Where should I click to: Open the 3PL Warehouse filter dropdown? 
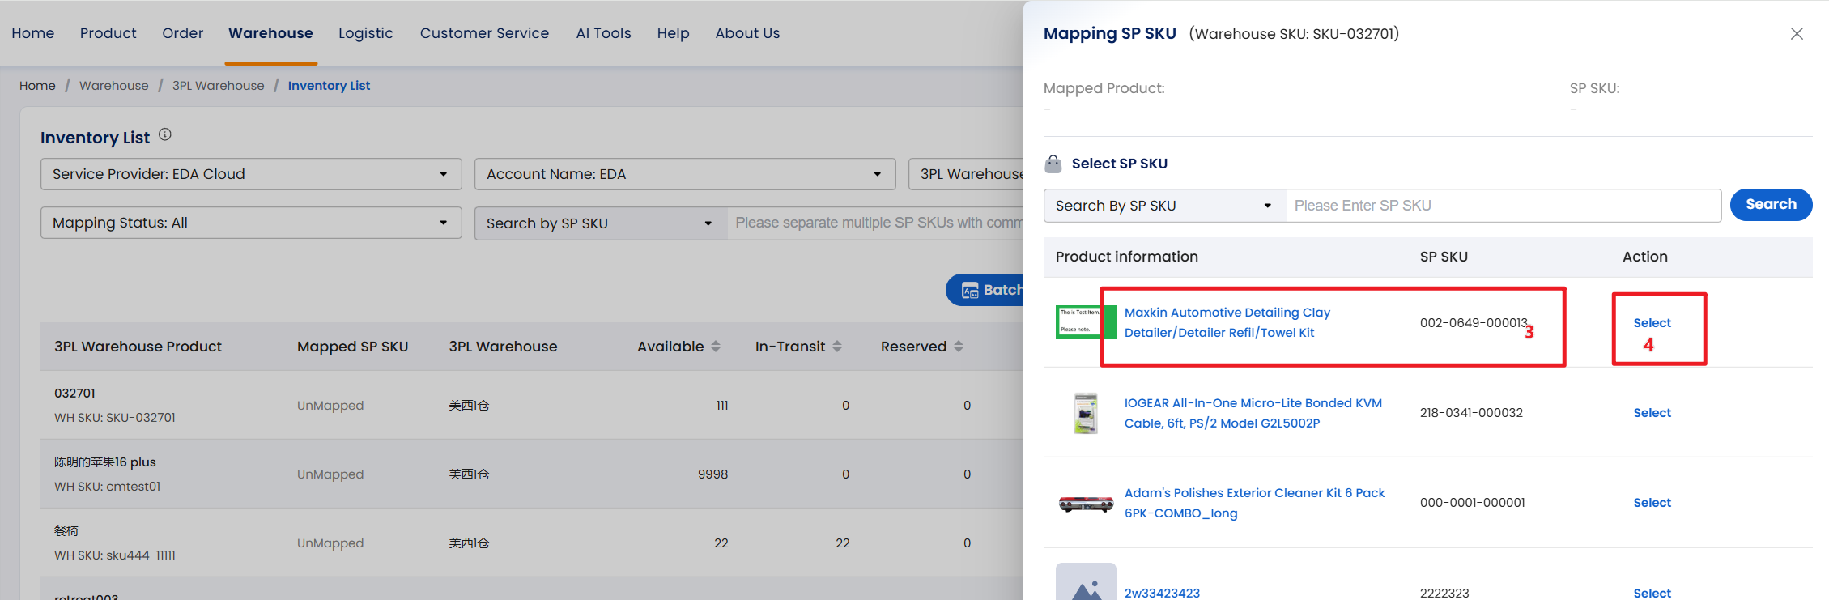[x=967, y=174]
